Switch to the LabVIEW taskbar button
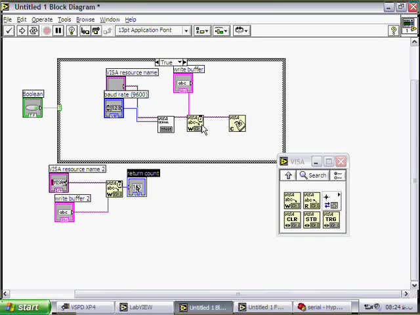Viewport: 420px width, 315px height. (x=144, y=307)
